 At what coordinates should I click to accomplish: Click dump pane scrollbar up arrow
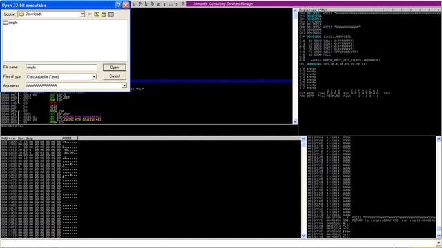(x=304, y=138)
